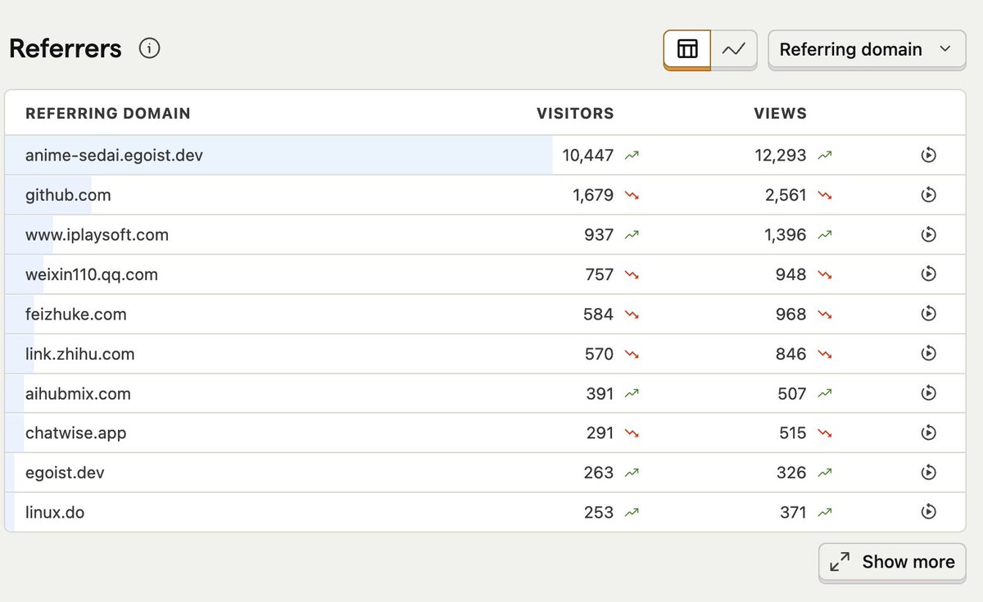
Task: Play session replays for egoist.dev row
Action: click(928, 473)
